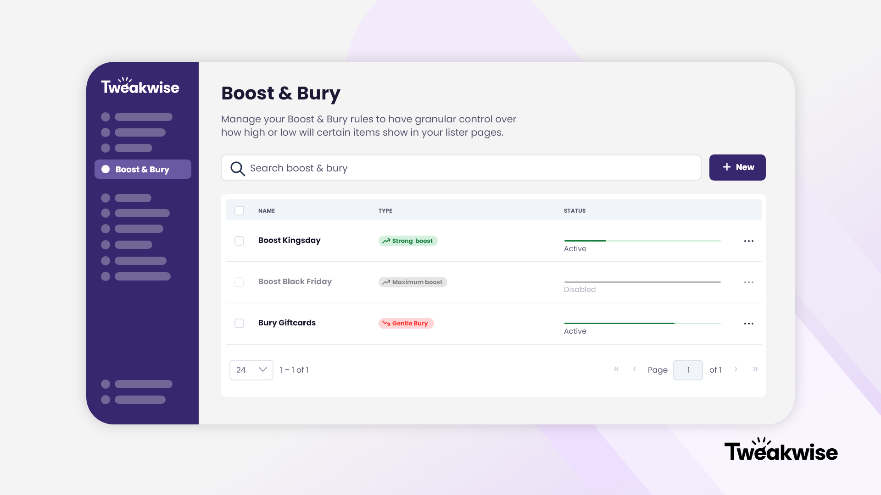
Task: Open the Bury Giftcards rule
Action: click(x=287, y=323)
